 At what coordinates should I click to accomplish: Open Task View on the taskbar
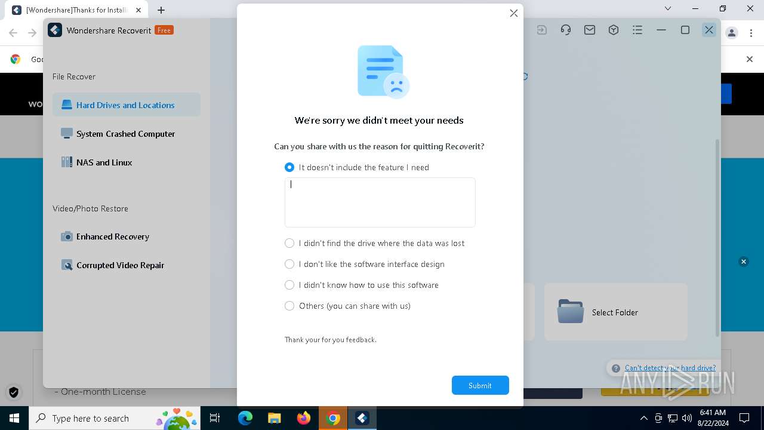click(x=215, y=418)
